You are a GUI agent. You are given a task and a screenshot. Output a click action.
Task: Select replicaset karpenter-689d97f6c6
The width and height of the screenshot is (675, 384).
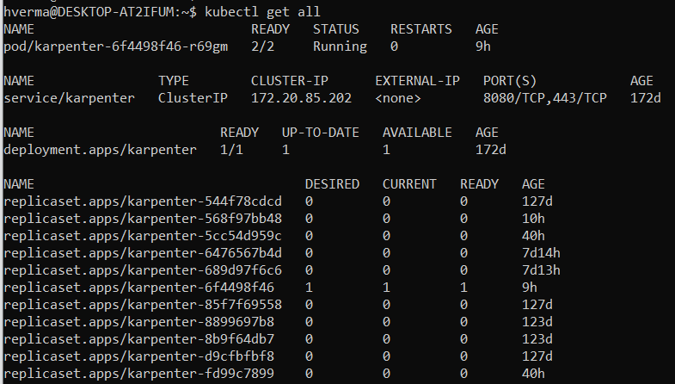(x=143, y=270)
